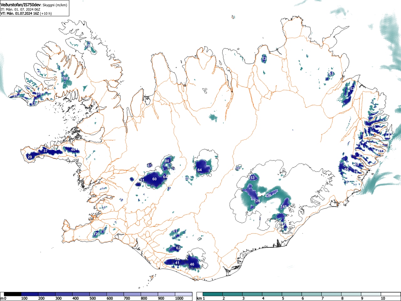Select the 600–700 m legend swatch
This screenshot has width=401, height=301.
115,294
